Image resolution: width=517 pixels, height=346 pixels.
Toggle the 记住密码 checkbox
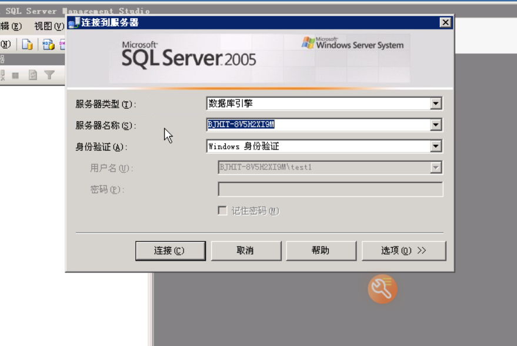pos(222,211)
